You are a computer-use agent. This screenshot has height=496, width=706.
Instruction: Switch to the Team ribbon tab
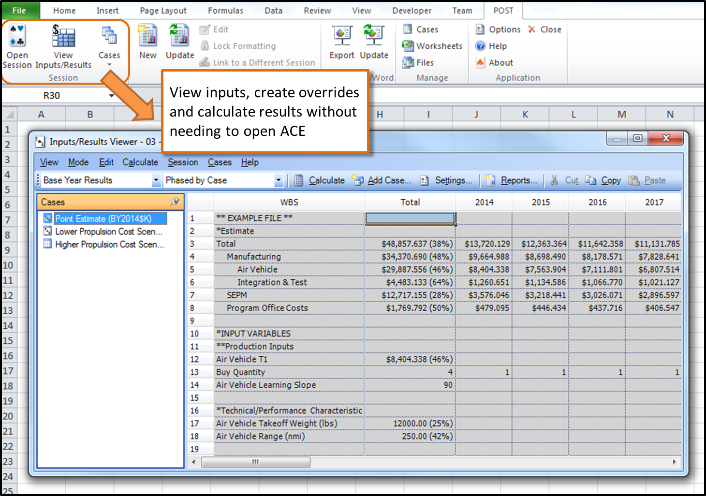coord(462,11)
